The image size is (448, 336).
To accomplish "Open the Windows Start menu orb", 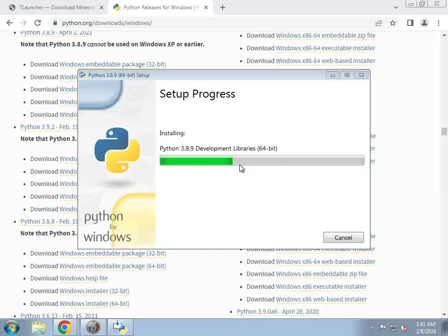I will point(12,327).
